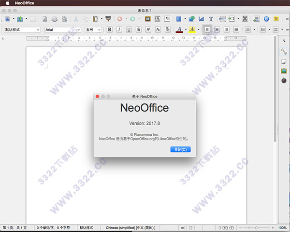The width and height of the screenshot is (290, 232).
Task: Toggle Strikethrough formatting
Action: pos(139,29)
